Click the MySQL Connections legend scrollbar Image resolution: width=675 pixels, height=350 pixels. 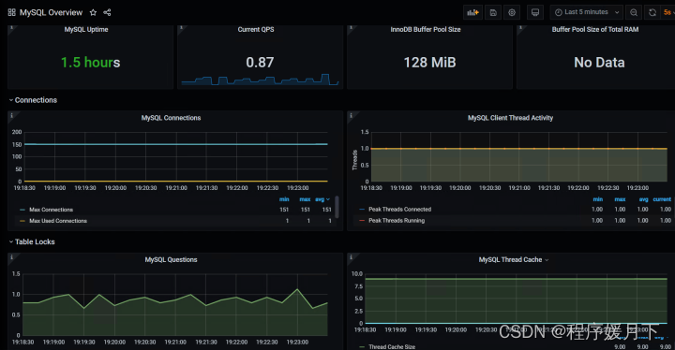[x=337, y=207]
